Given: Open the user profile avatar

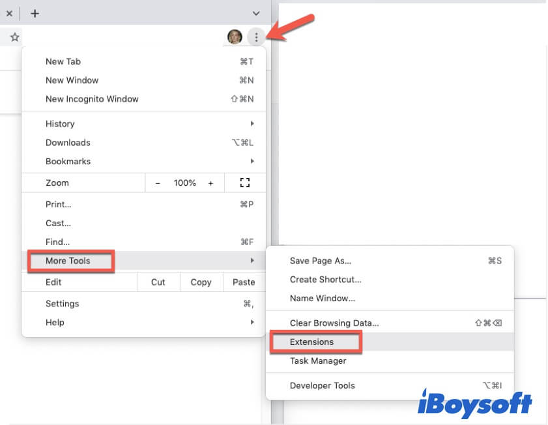Looking at the screenshot, I should point(235,37).
